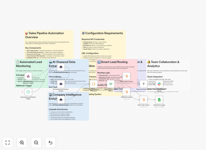Open the AI Company Enrichment Scraper node

[x=61, y=84]
